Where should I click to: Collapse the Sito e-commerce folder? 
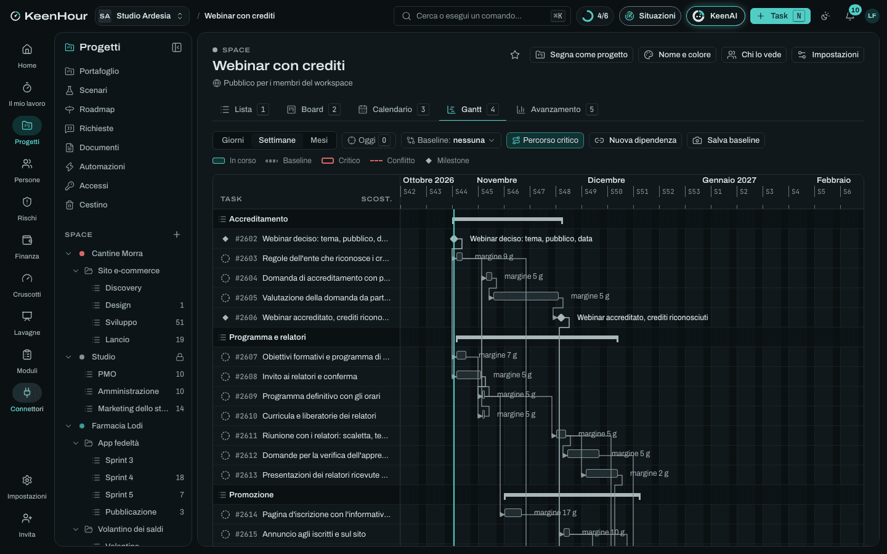76,271
